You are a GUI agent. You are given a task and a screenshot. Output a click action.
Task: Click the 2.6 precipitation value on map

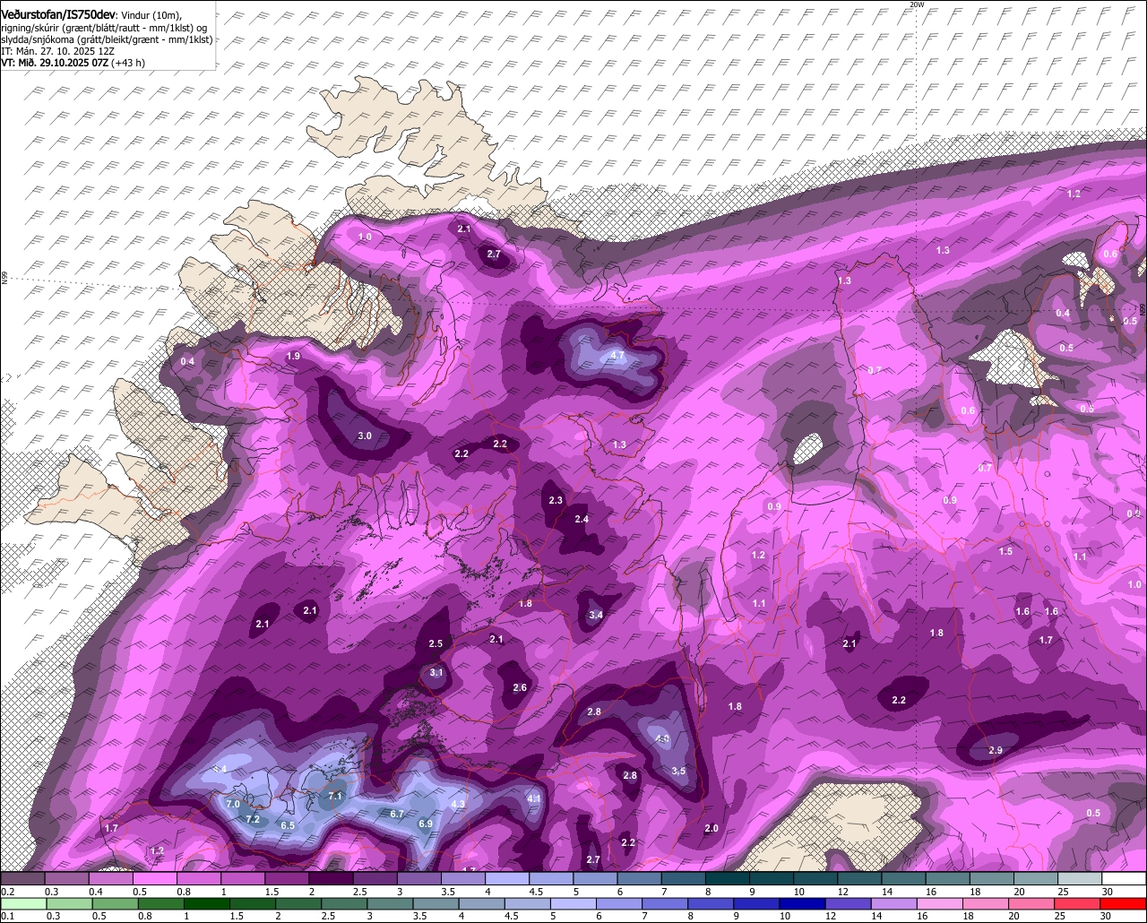[520, 688]
